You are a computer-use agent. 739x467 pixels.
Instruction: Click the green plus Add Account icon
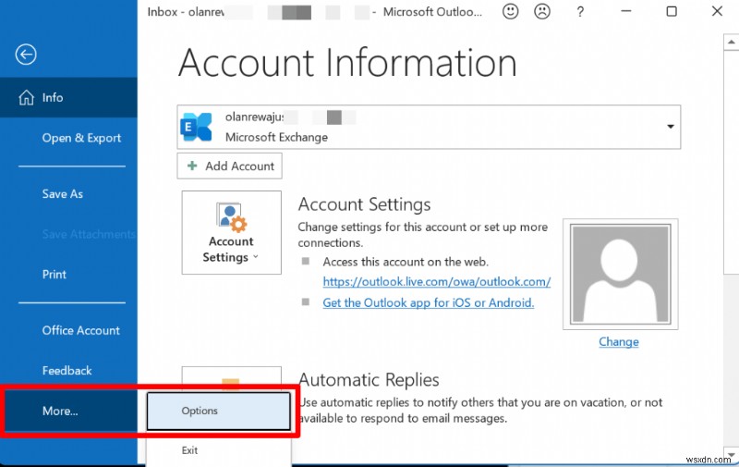point(192,166)
